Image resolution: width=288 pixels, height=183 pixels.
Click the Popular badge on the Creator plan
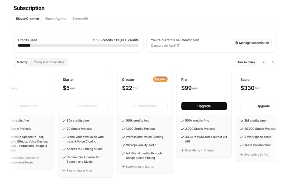(160, 79)
